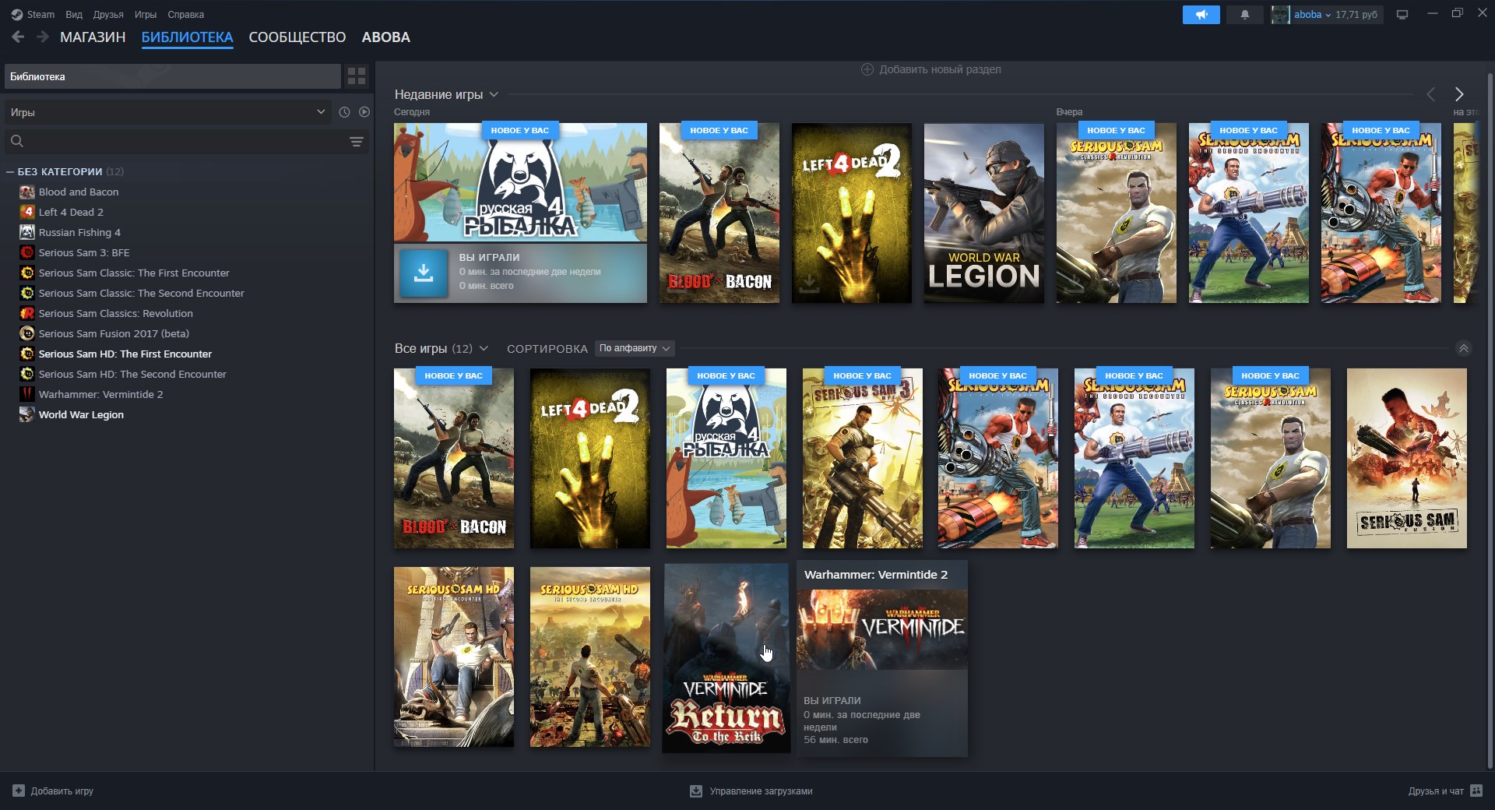Click Warhammer: Vermintide 2 sidebar icon
This screenshot has height=810, width=1495.
[27, 394]
